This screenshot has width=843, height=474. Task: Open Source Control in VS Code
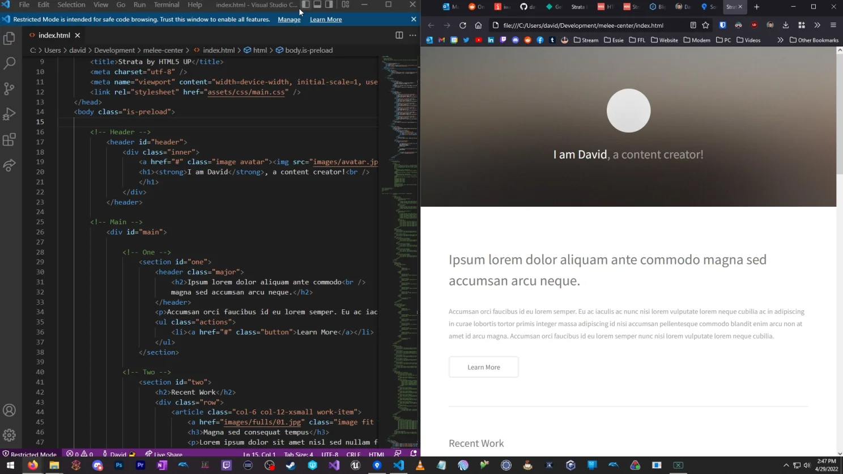(x=8, y=88)
